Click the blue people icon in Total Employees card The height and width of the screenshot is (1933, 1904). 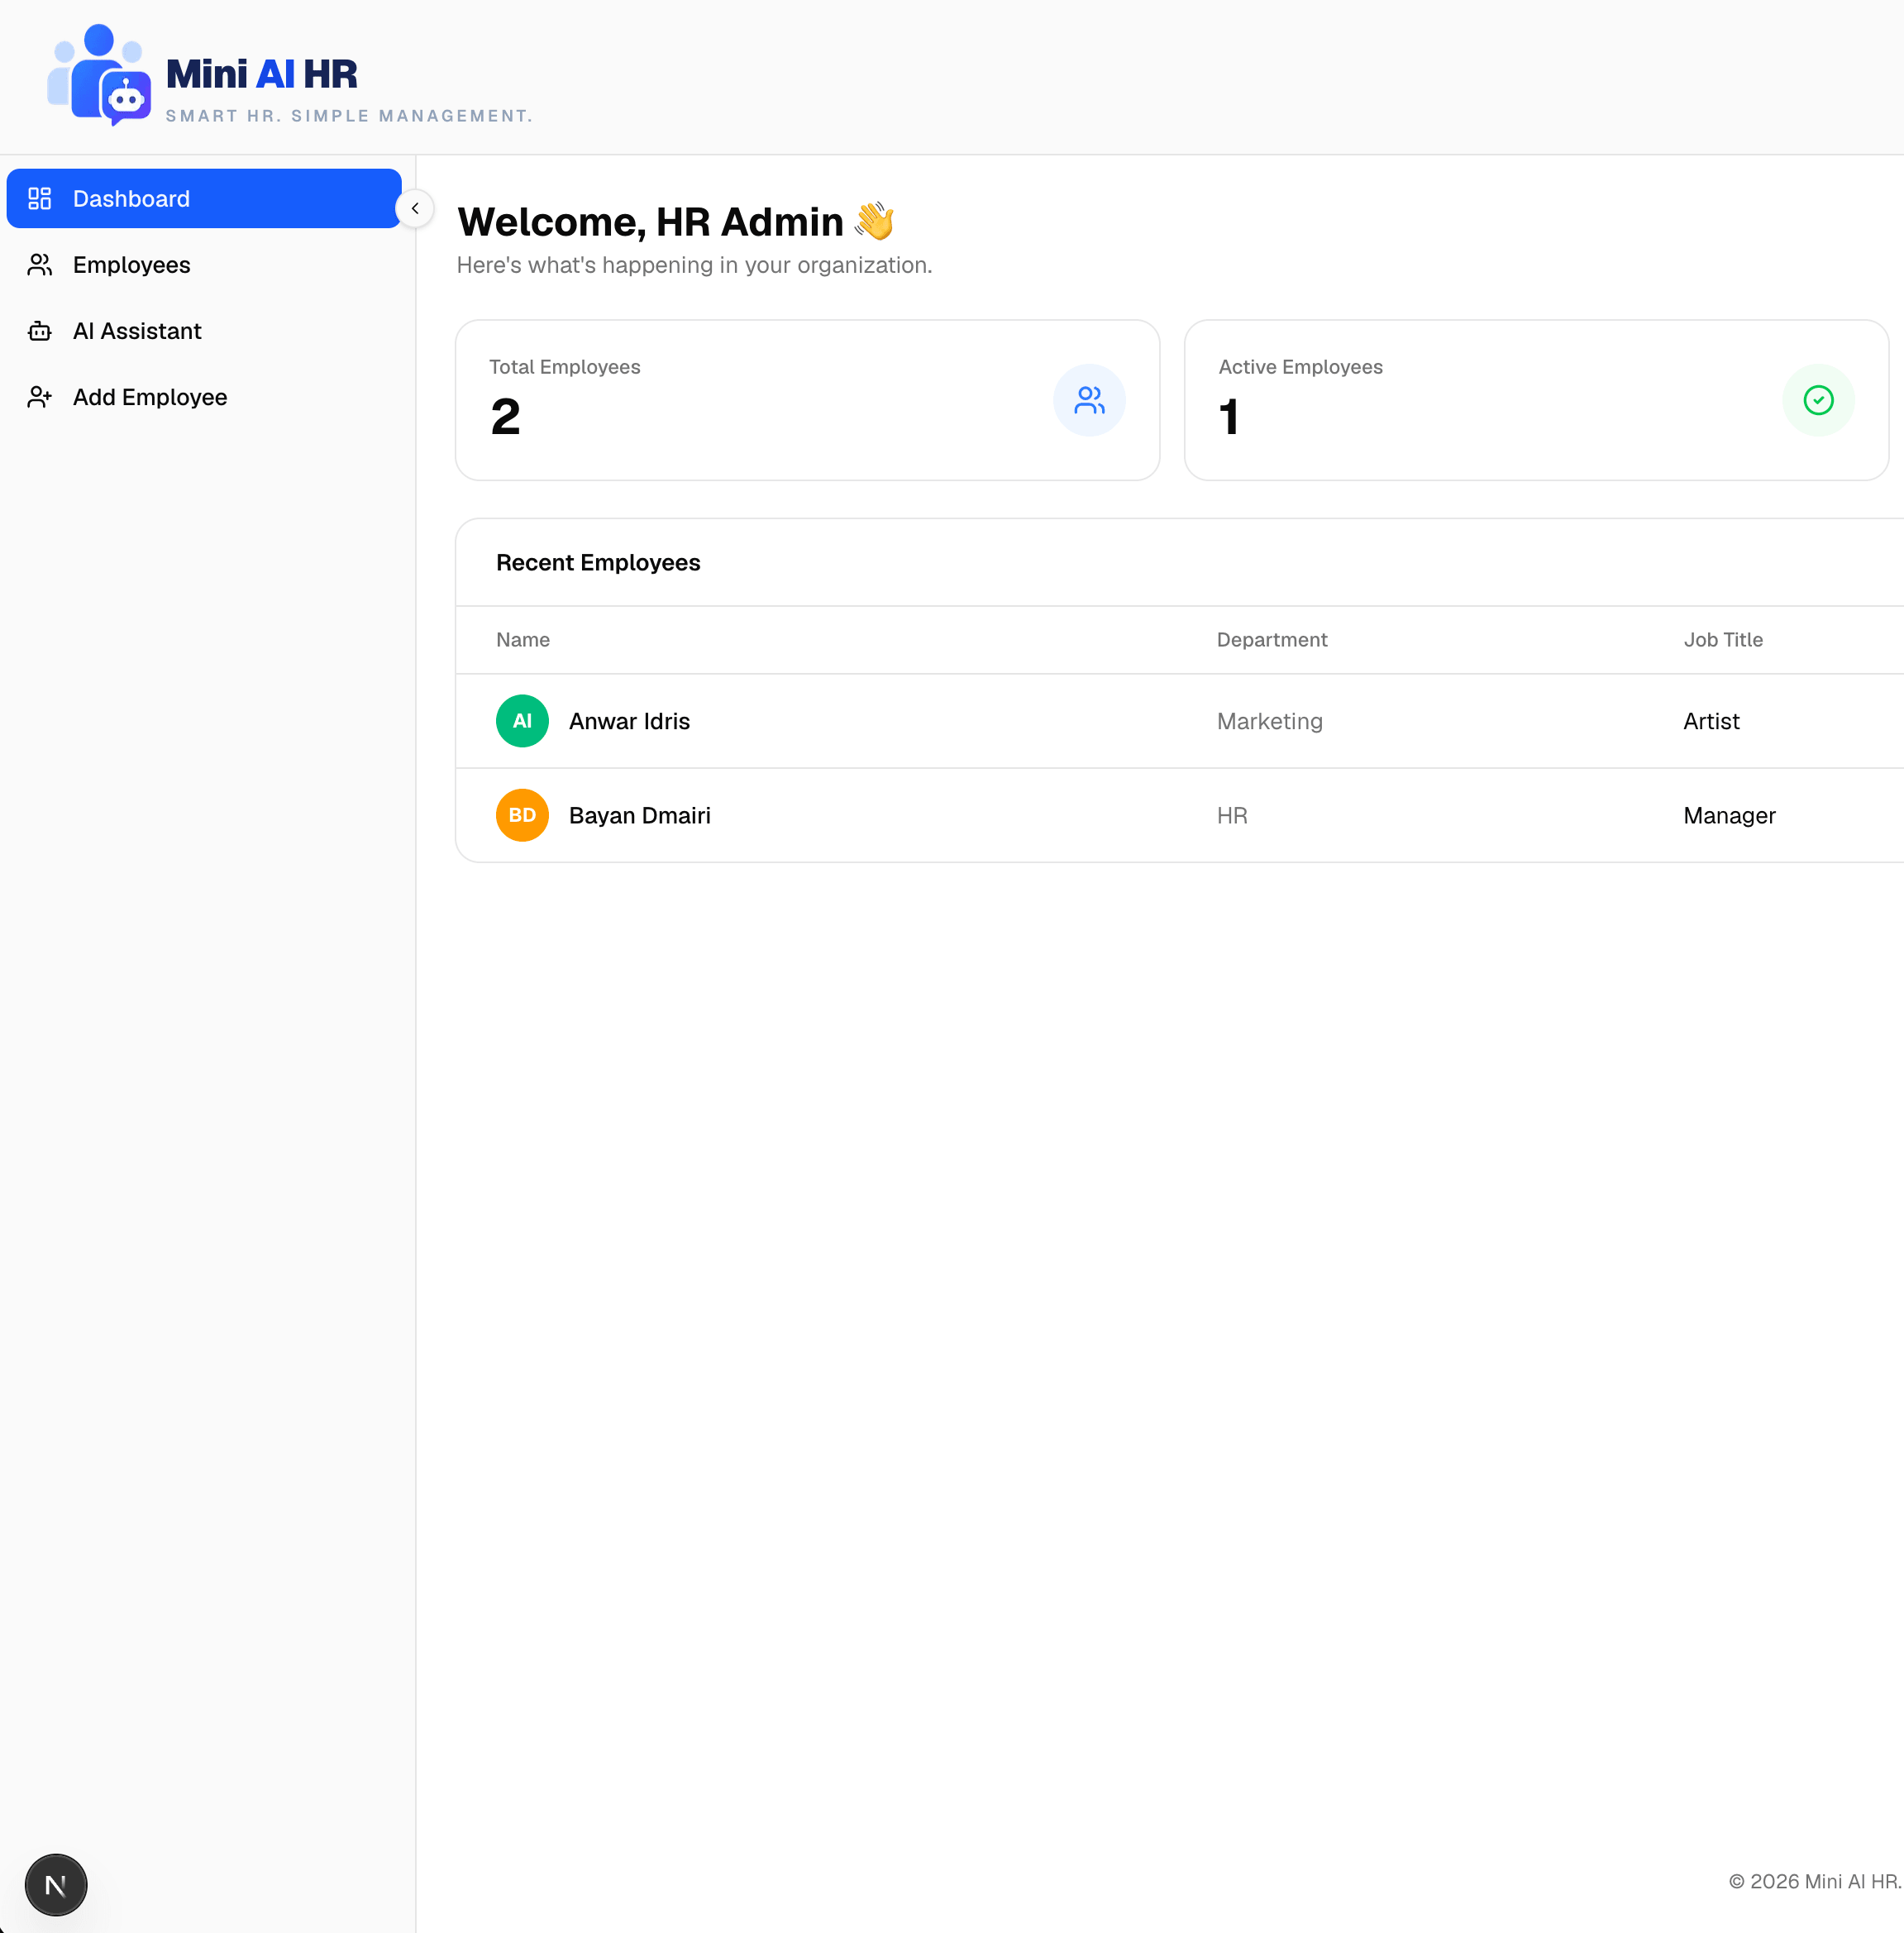[x=1089, y=400]
